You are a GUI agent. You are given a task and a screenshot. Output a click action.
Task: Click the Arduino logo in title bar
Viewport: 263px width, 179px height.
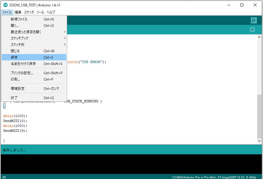pyautogui.click(x=5, y=5)
